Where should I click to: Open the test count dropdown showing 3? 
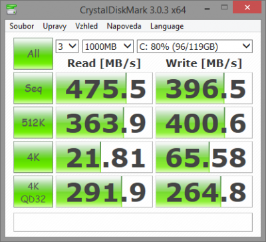67,47
